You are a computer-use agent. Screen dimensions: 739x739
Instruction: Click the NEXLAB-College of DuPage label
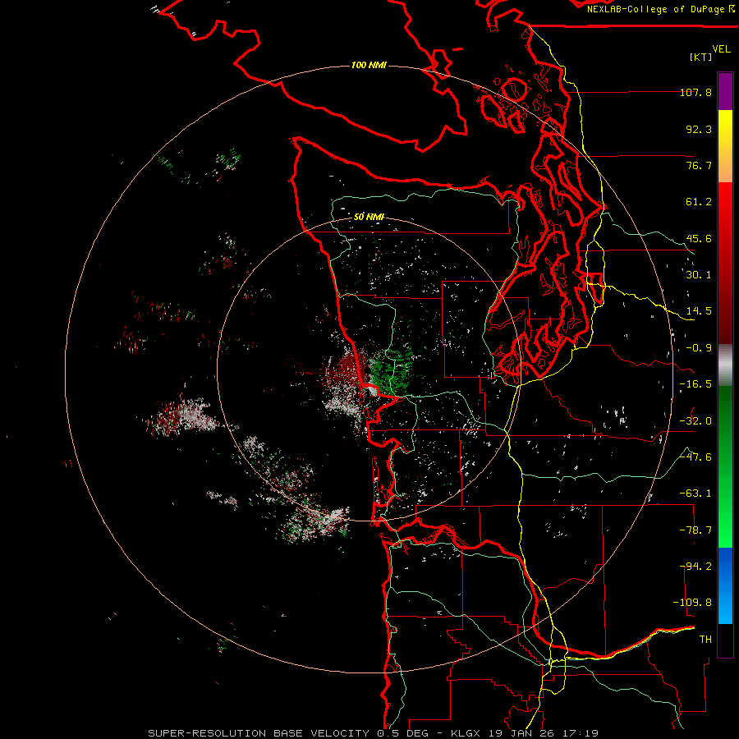click(x=660, y=9)
